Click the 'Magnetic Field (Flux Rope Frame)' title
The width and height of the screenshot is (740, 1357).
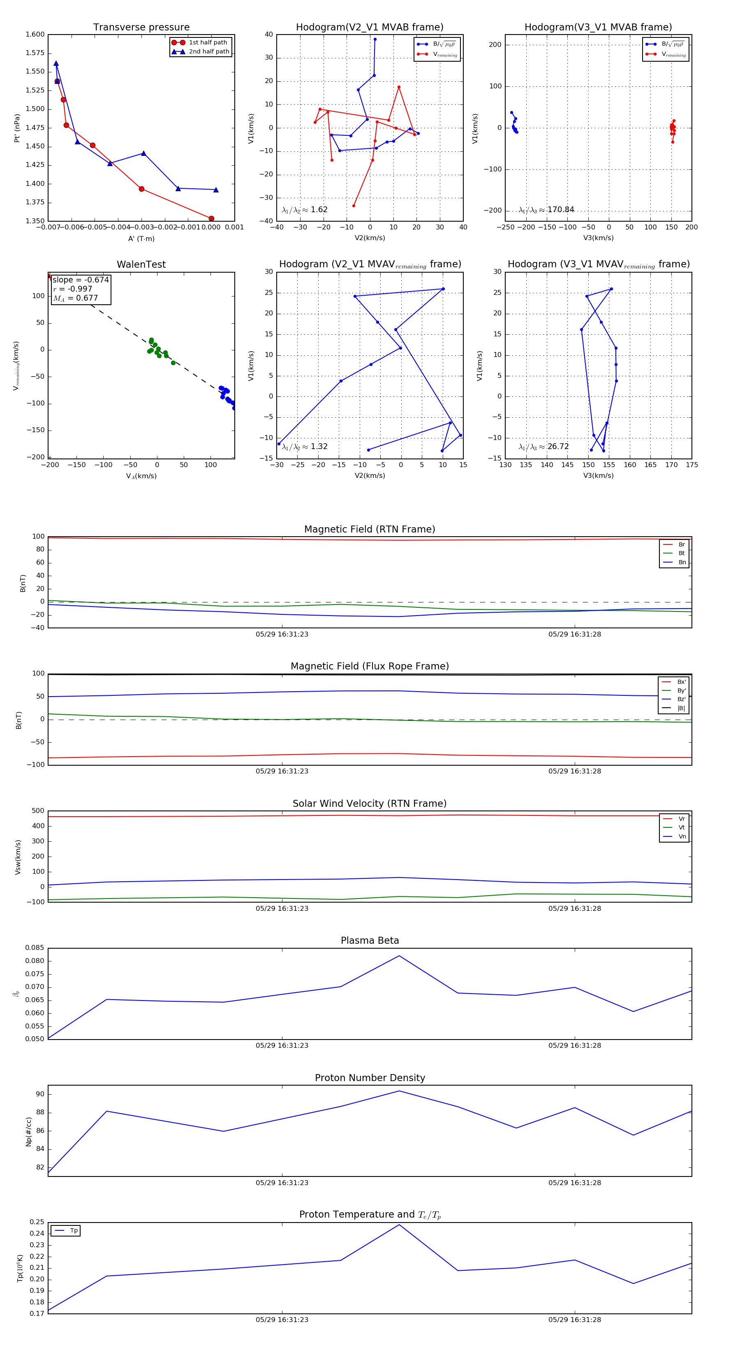370,667
